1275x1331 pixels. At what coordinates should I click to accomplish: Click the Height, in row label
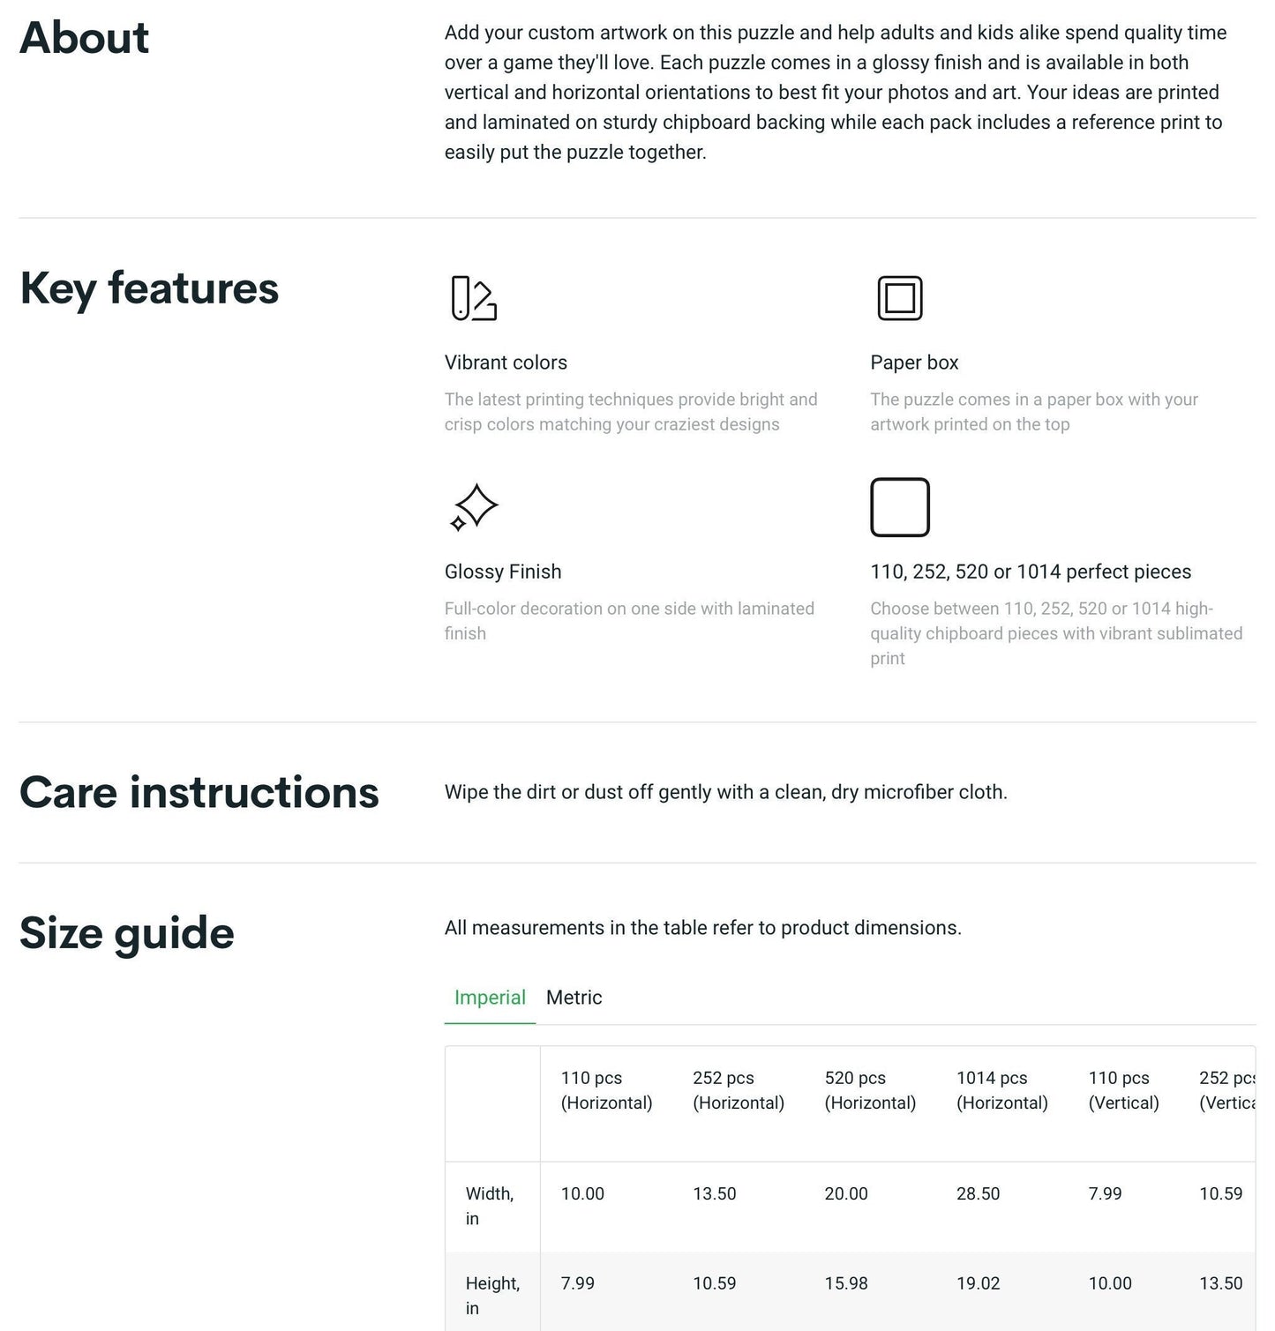pyautogui.click(x=492, y=1296)
